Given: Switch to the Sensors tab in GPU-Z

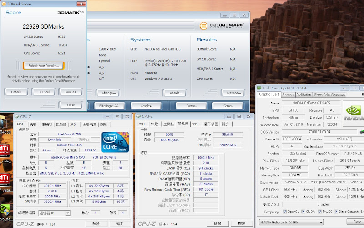Looking at the screenshot, I should pyautogui.click(x=288, y=95).
